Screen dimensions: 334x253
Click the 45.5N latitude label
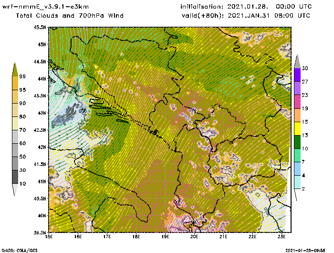pos(40,27)
